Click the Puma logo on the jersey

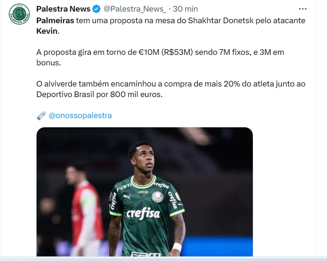pos(127,197)
